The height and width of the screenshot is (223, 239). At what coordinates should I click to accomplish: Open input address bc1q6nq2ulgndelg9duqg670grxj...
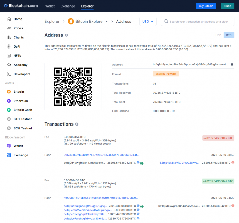point(85,206)
